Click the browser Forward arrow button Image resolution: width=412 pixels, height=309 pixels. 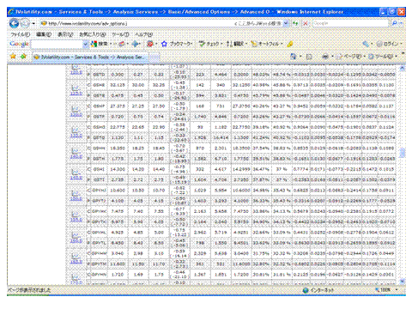pyautogui.click(x=25, y=23)
